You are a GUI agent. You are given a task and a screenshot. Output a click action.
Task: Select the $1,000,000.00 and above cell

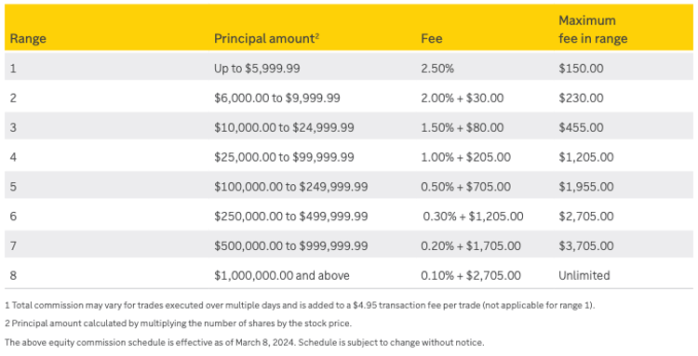coord(281,275)
